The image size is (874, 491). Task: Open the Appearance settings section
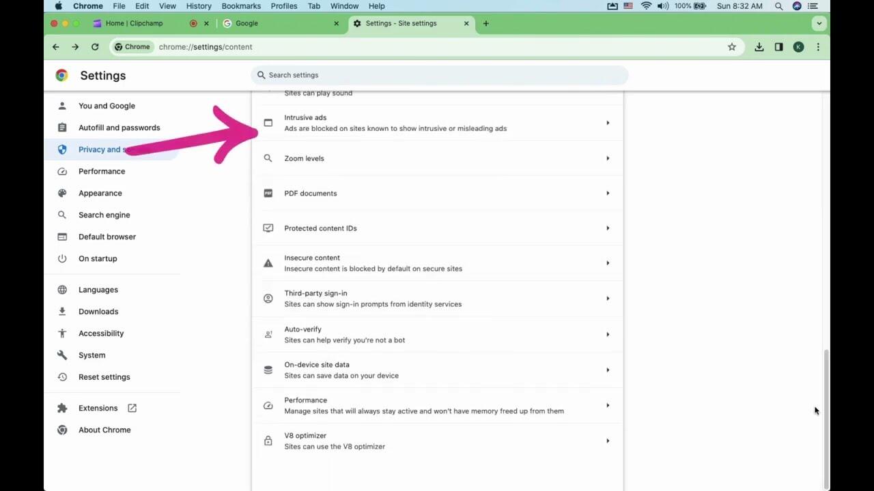coord(100,193)
